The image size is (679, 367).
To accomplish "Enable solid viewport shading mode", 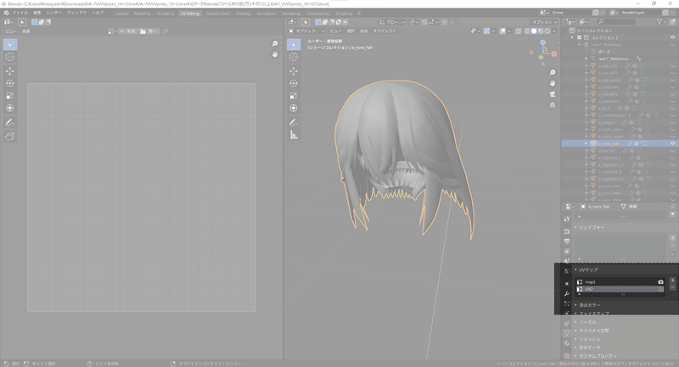I will (534, 31).
